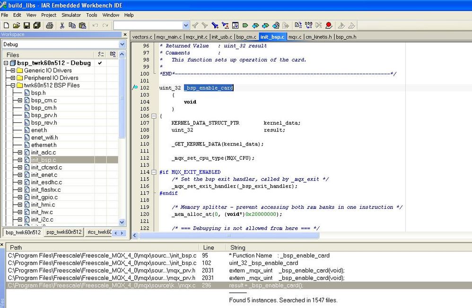This screenshot has width=472, height=308.
Task: Click the Make build icon
Action: pyautogui.click(x=308, y=26)
